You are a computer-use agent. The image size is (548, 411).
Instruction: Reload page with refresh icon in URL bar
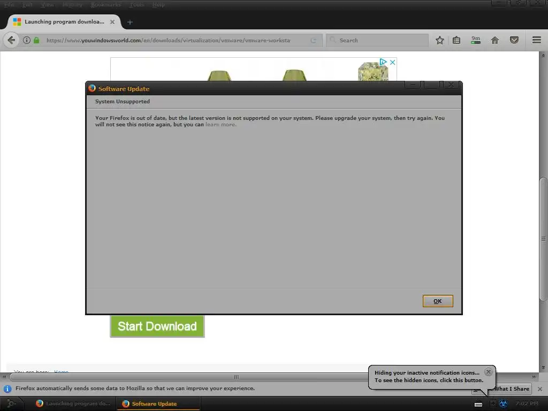pyautogui.click(x=313, y=40)
